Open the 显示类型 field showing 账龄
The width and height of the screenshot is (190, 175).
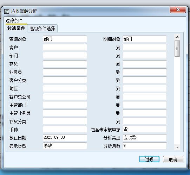point(65,146)
